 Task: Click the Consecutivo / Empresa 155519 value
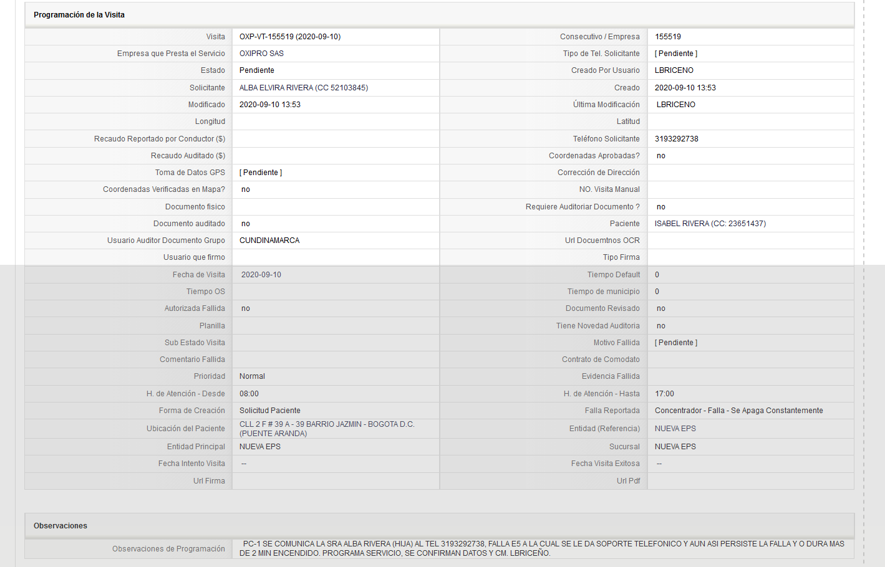(x=668, y=37)
